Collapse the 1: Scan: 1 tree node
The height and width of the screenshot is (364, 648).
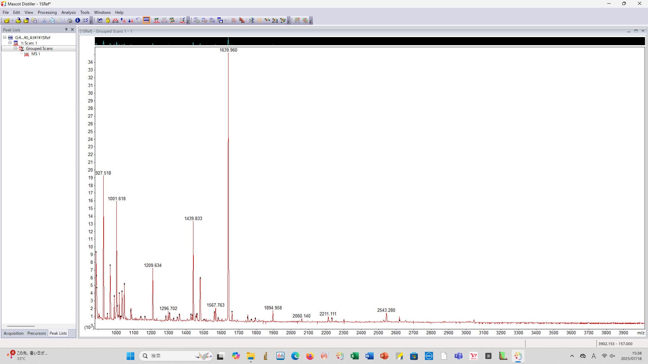pos(10,43)
